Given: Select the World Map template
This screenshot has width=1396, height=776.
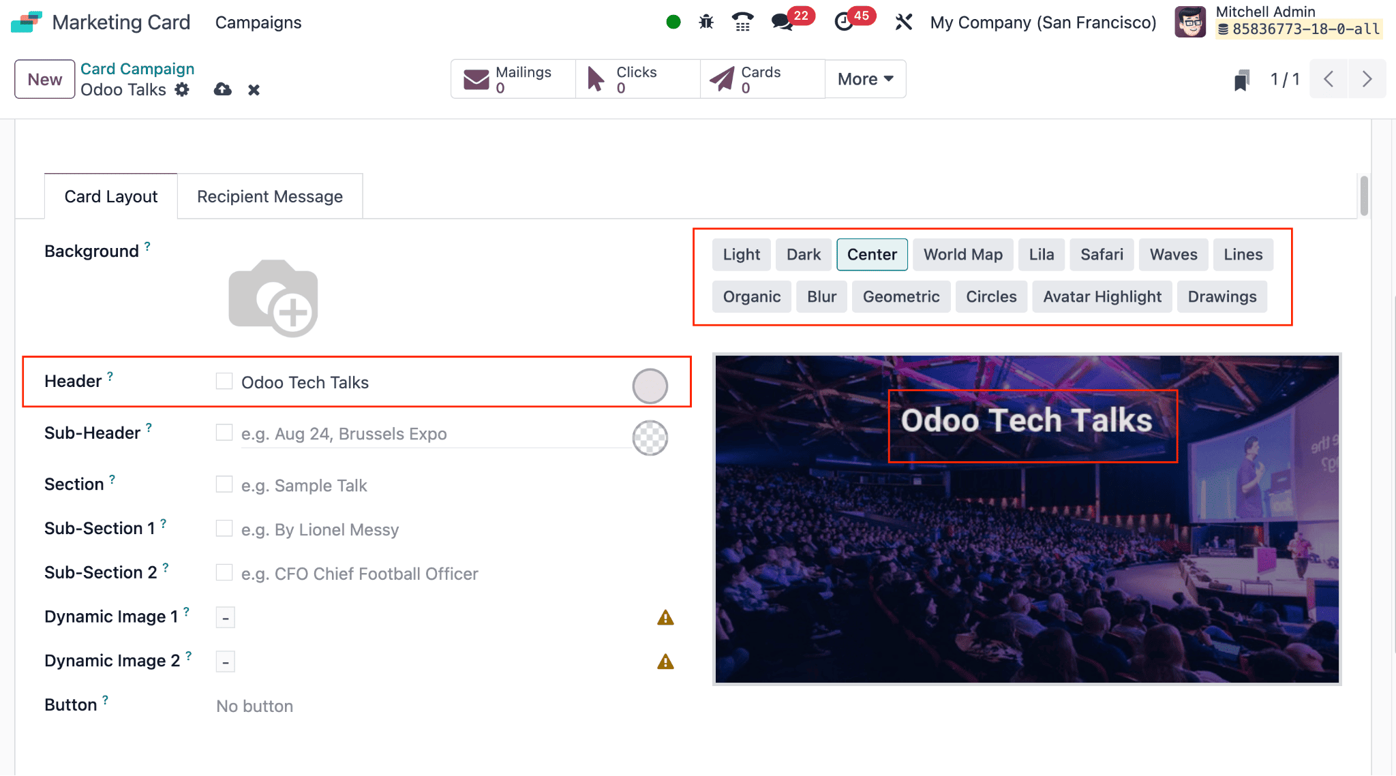Looking at the screenshot, I should tap(962, 255).
